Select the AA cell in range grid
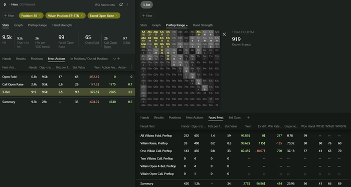This screenshot has height=187, width=351. tap(143, 33)
